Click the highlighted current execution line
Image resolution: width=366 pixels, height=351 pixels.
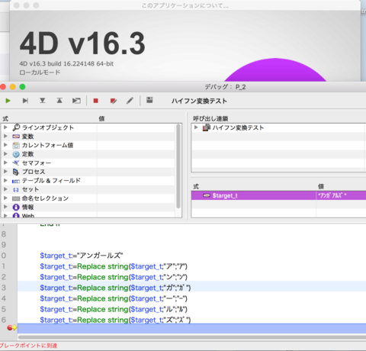tap(191, 328)
